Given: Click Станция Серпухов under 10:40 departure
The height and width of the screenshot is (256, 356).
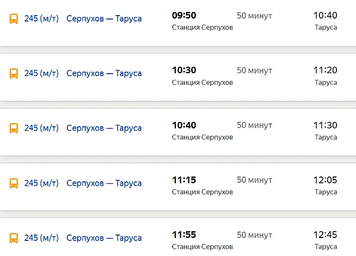Looking at the screenshot, I should coord(202,138).
